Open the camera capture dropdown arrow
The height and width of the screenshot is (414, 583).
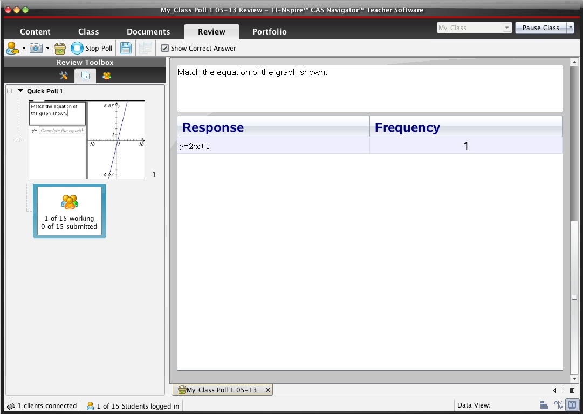(47, 49)
